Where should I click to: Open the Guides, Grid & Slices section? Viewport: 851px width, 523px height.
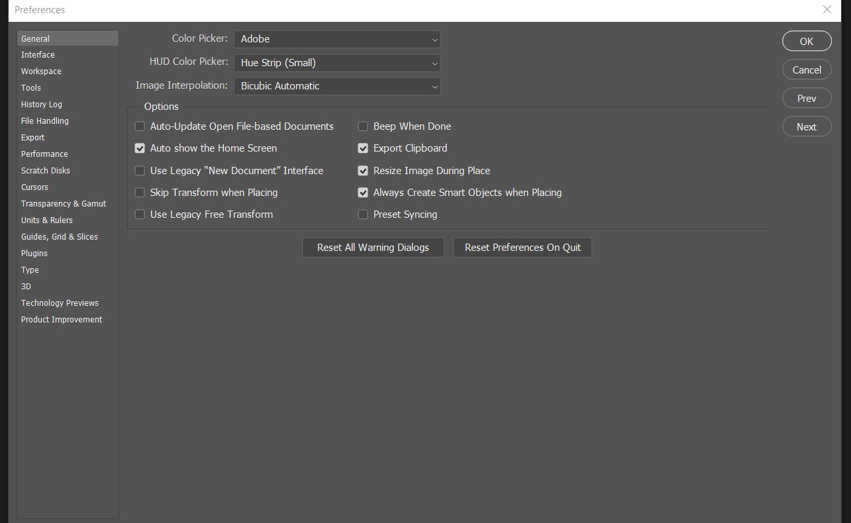tap(59, 236)
